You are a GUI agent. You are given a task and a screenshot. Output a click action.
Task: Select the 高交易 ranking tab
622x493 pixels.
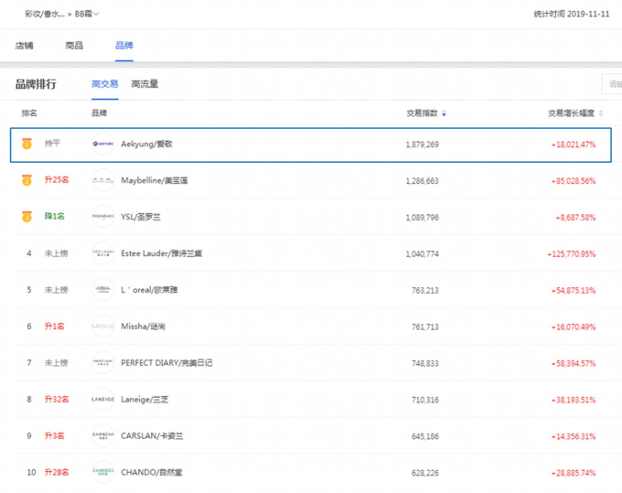tap(104, 84)
